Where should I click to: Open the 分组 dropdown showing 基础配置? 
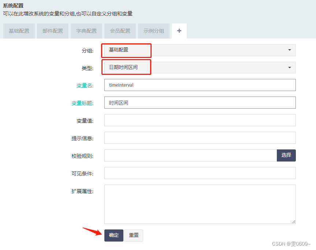(x=200, y=50)
